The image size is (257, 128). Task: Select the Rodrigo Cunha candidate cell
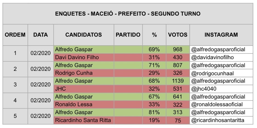[84, 73]
